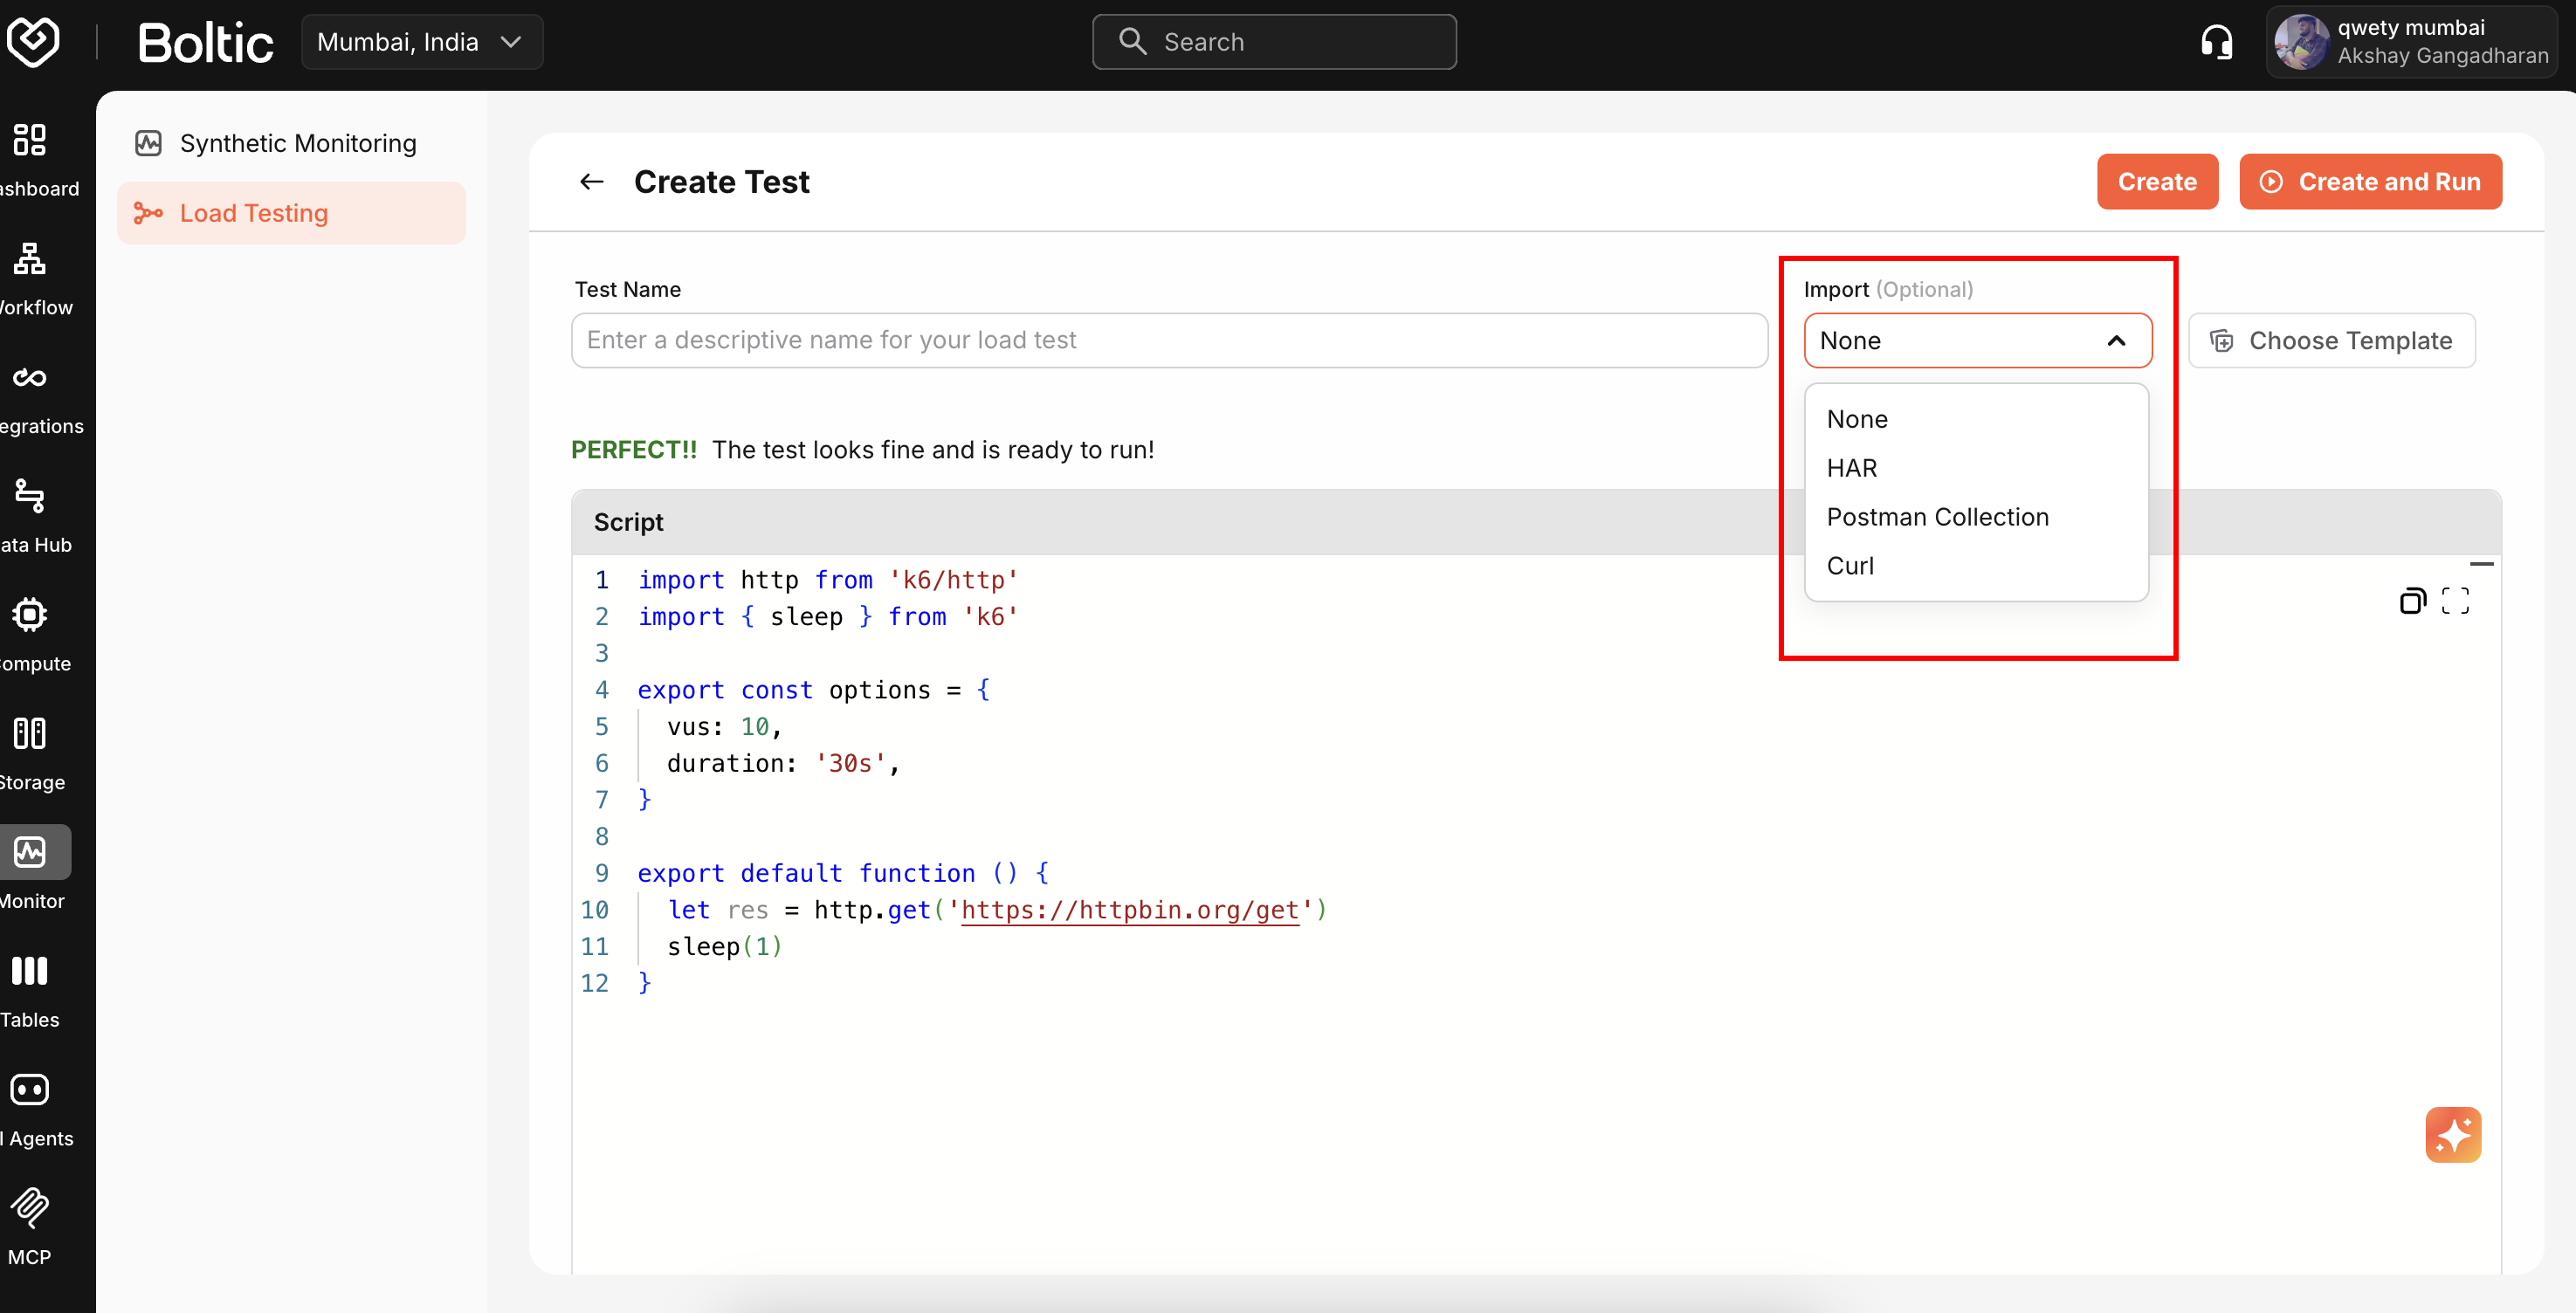Click the headphones support icon
2576x1313 pixels.
(x=2217, y=41)
